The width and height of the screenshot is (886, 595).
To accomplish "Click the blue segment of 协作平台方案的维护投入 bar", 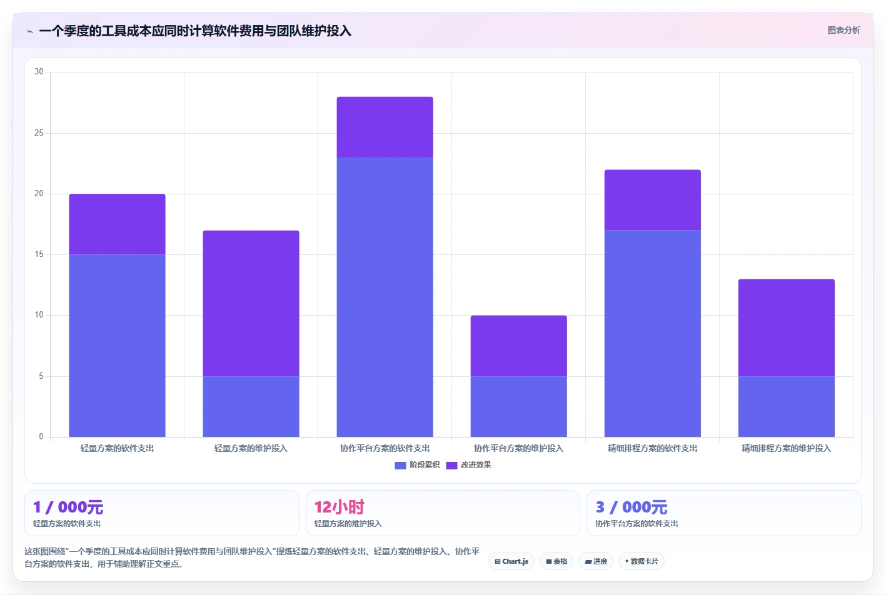I will [518, 406].
